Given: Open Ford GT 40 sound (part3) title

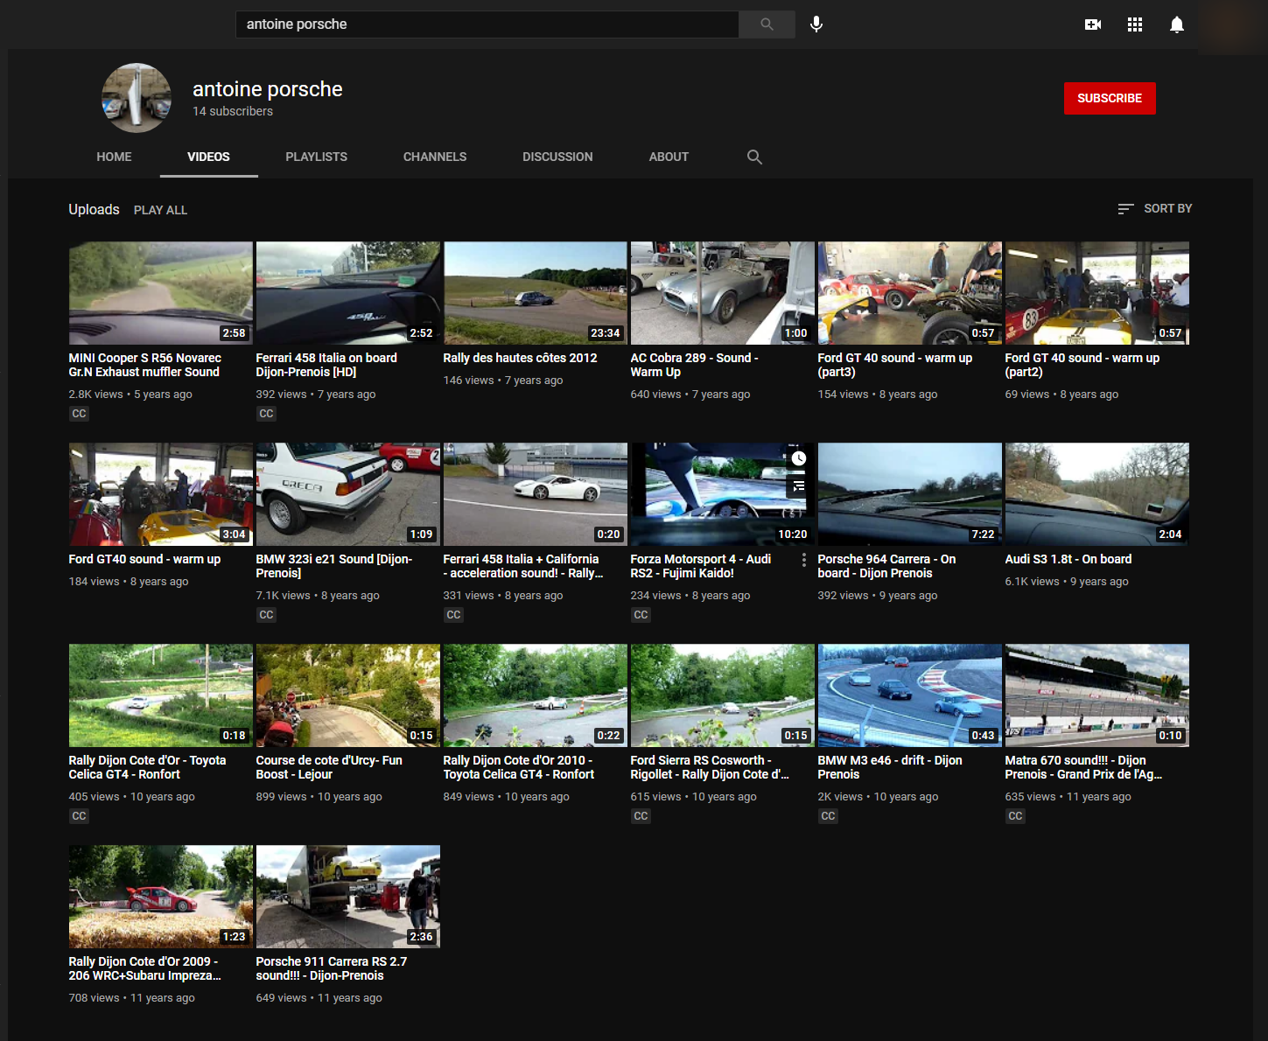Looking at the screenshot, I should pyautogui.click(x=895, y=365).
